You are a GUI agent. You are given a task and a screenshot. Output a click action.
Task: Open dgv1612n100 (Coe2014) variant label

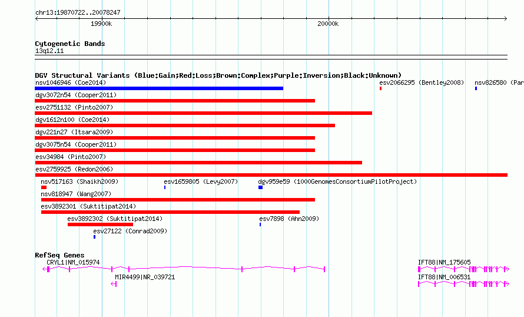click(x=72, y=120)
